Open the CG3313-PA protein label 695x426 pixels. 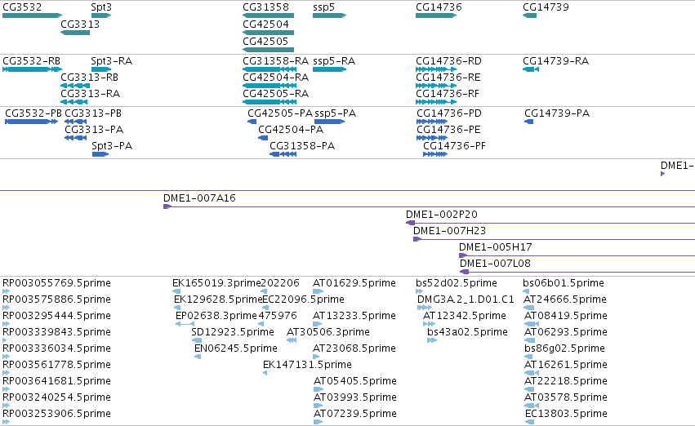tap(94, 130)
